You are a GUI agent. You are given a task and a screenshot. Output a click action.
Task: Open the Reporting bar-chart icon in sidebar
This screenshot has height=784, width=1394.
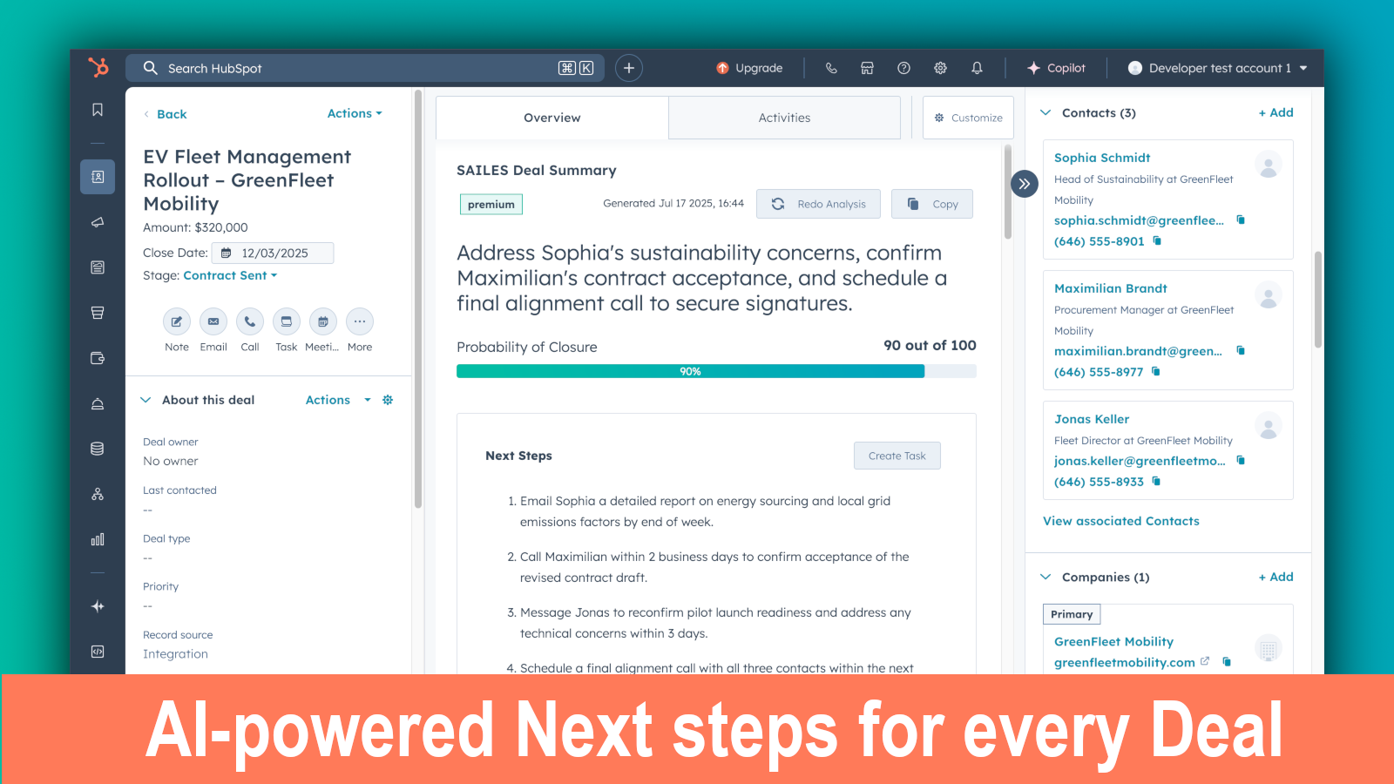coord(98,539)
